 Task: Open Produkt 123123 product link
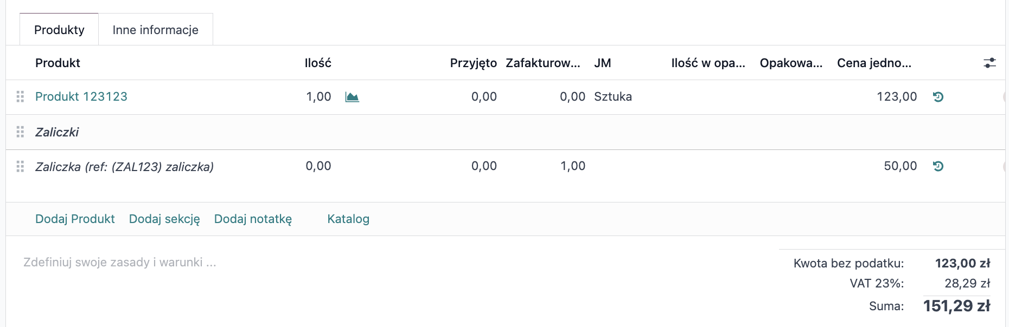81,96
